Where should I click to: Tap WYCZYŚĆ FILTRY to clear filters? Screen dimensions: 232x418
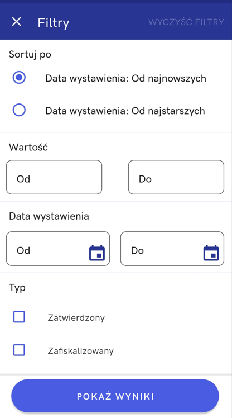(x=186, y=22)
